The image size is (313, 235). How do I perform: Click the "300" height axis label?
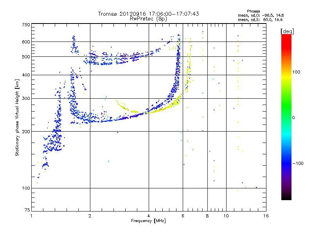coord(26,99)
